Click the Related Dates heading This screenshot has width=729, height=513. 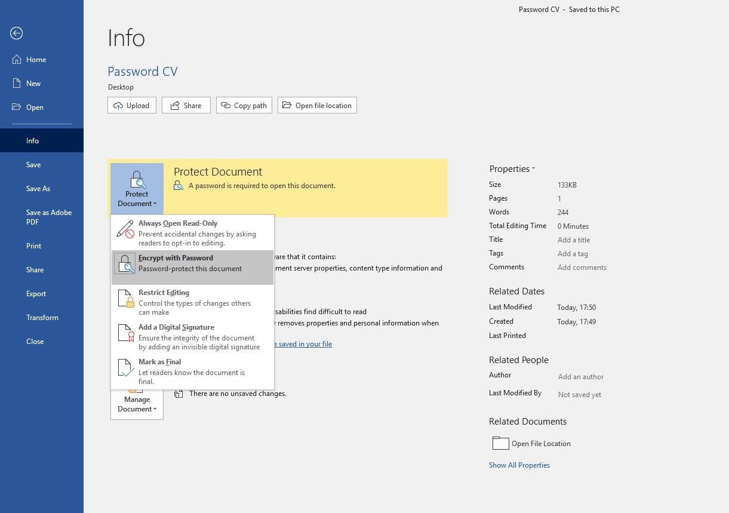point(517,291)
